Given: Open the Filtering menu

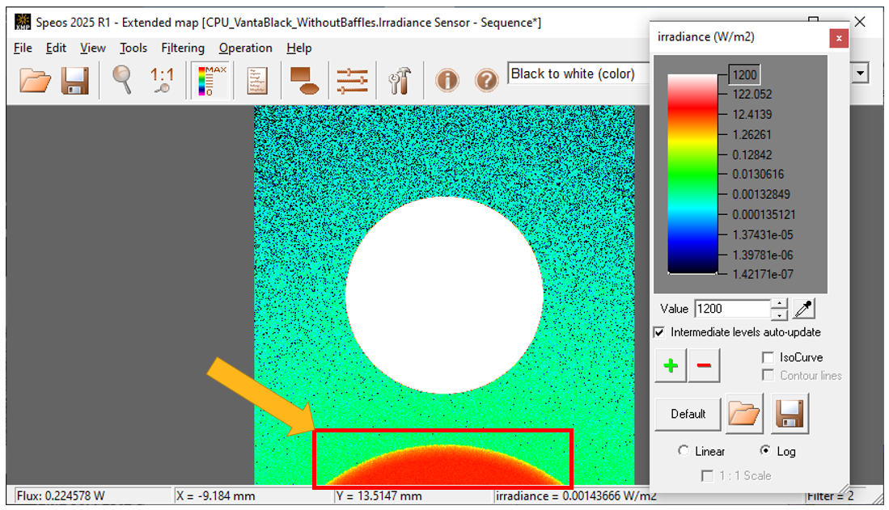Looking at the screenshot, I should click(183, 48).
